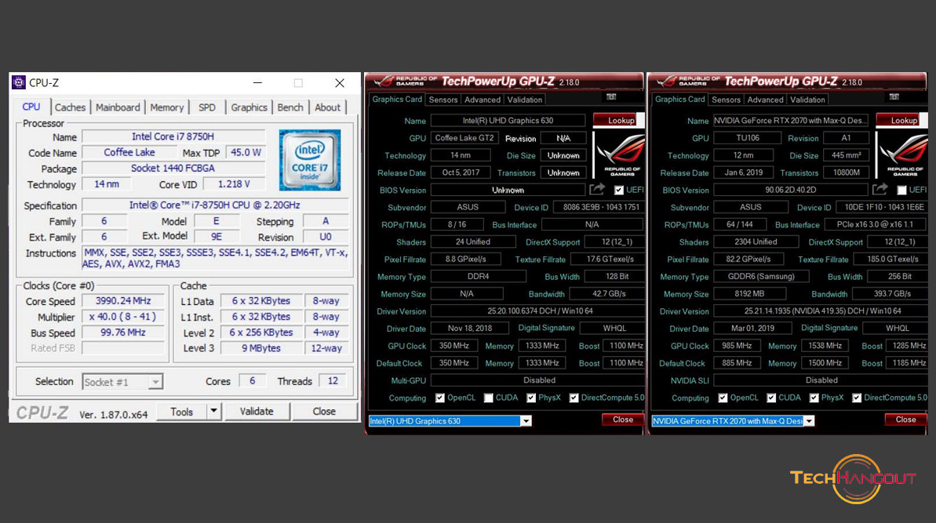
Task: Open Sensors tab in Intel UHD GPU-Z window
Action: click(x=443, y=100)
